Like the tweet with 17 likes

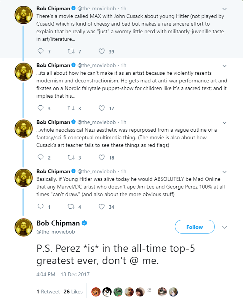pos(102,108)
